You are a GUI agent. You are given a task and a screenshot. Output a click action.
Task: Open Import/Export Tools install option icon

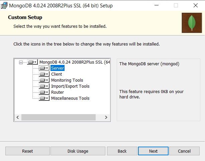pos(44,86)
